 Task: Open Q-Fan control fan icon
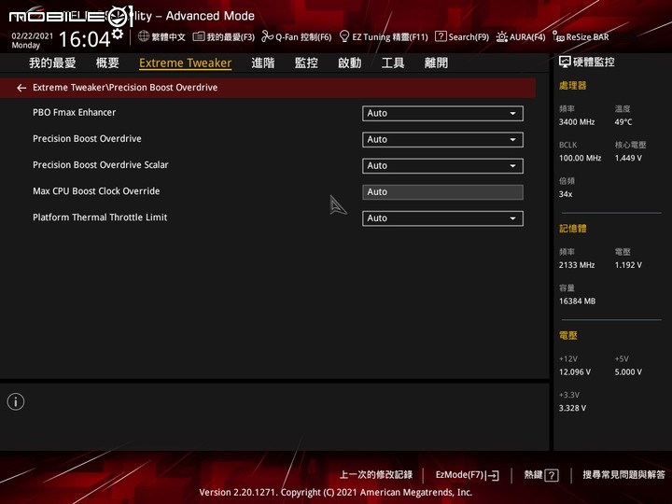(x=268, y=36)
